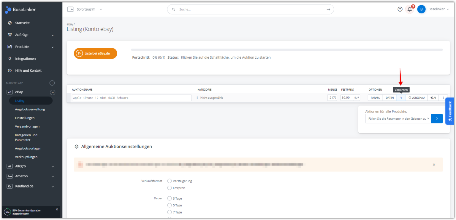Screen dimensions: 456x220
Task: Select the Versteigerung radio button
Action: pos(170,181)
